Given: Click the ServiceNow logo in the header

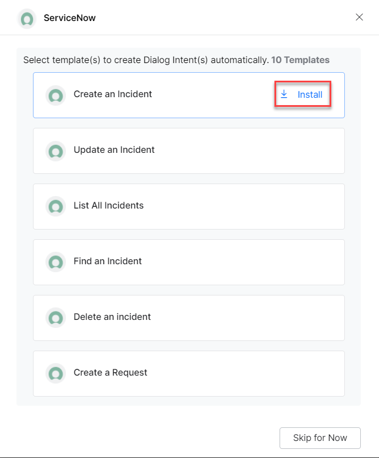Looking at the screenshot, I should coord(27,19).
